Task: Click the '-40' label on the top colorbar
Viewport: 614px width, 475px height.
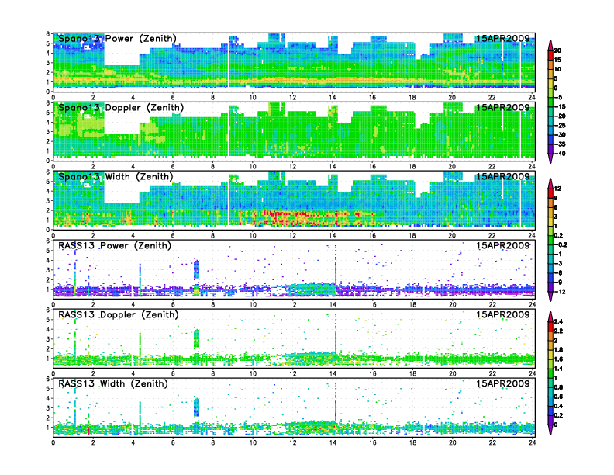Action: tap(560, 154)
